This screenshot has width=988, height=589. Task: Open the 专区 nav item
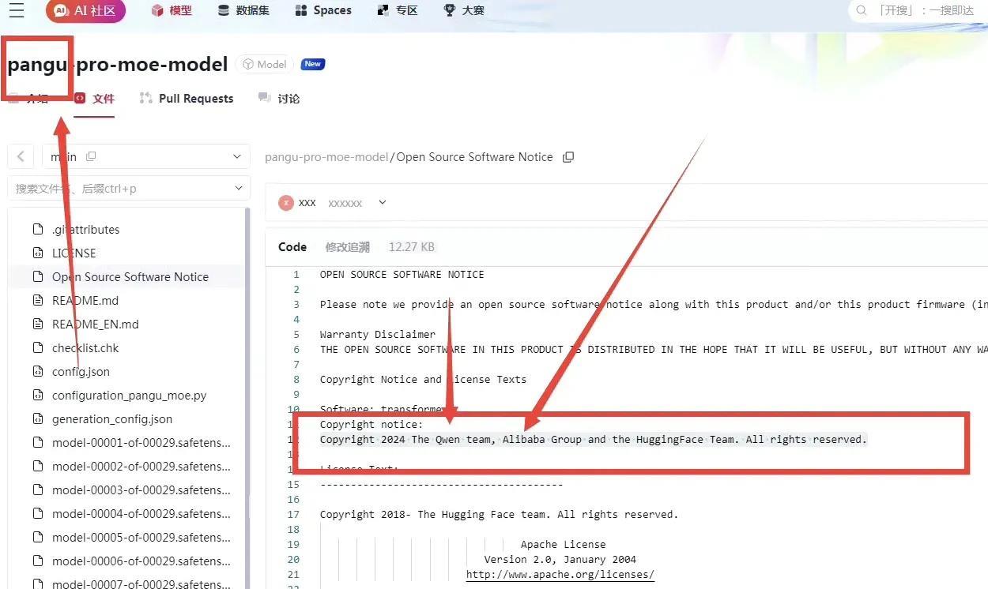tap(398, 10)
